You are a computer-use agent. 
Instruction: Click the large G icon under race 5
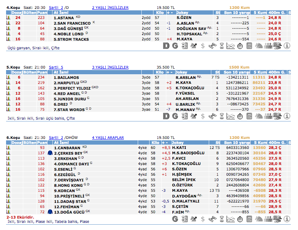tap(175, 116)
